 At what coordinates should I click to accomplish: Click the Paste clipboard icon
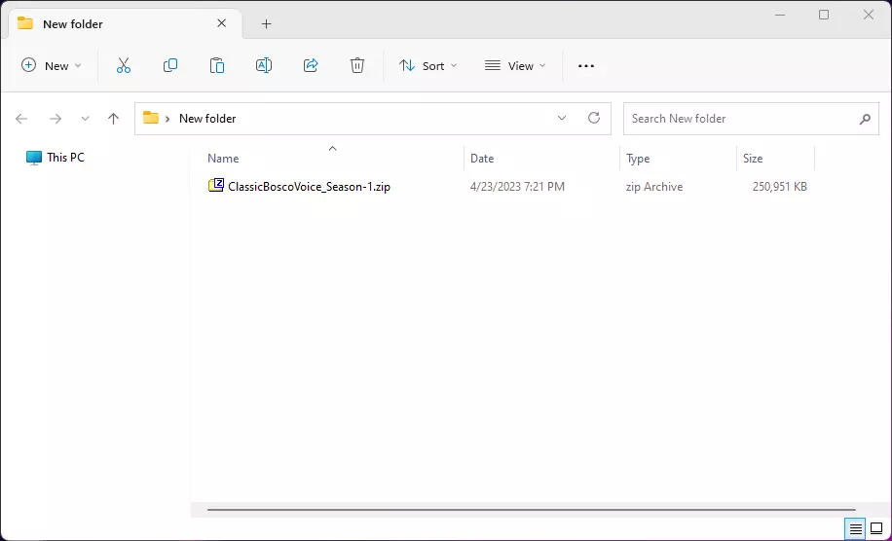tap(217, 66)
